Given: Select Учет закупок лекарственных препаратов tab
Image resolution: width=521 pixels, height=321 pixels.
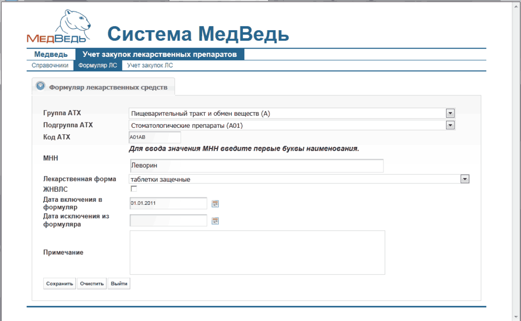Looking at the screenshot, I should coord(160,54).
